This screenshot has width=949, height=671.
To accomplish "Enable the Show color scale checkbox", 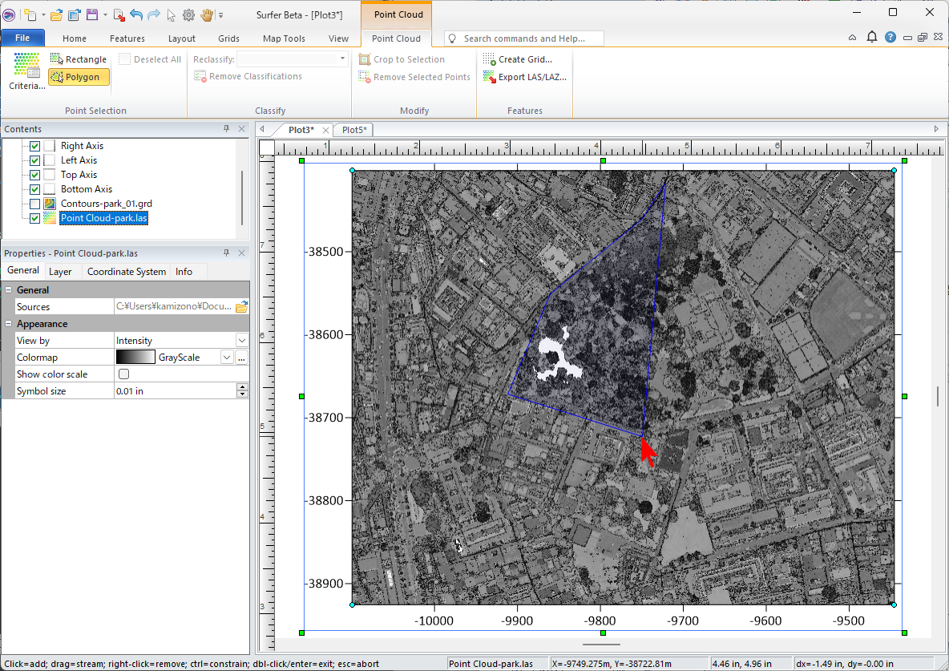I will (123, 374).
